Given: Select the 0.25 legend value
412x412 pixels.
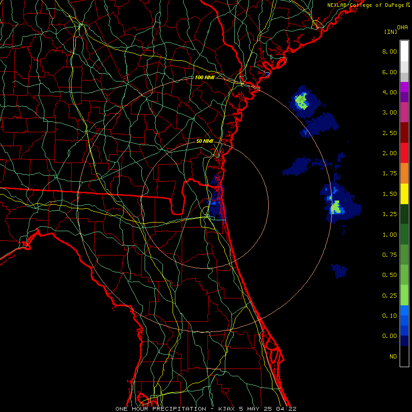Looking at the screenshot, I should pos(390,296).
